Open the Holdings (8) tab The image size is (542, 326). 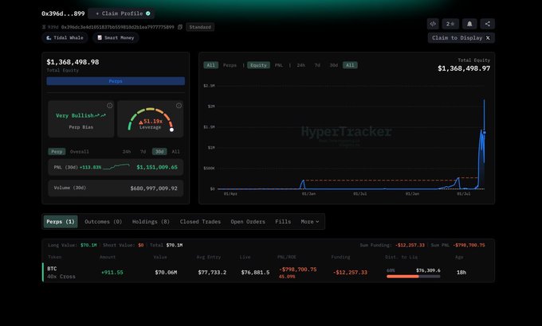[151, 222]
